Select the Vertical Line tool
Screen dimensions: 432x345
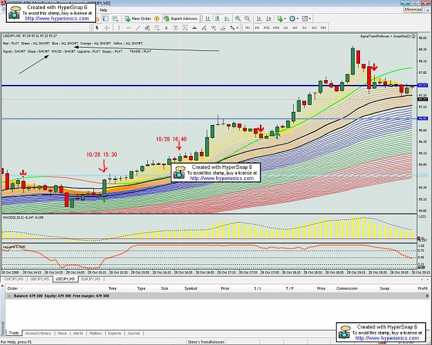point(119,28)
